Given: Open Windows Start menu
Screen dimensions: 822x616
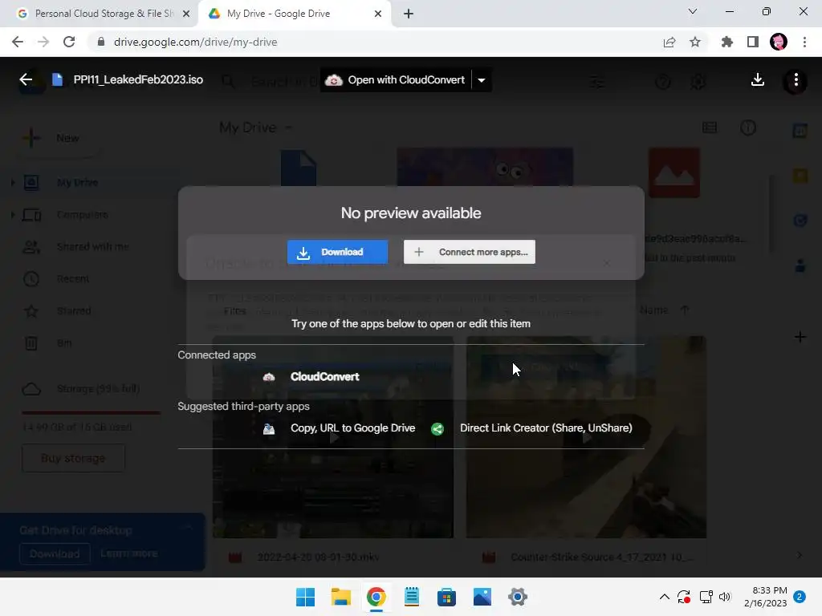Looking at the screenshot, I should click(x=305, y=597).
